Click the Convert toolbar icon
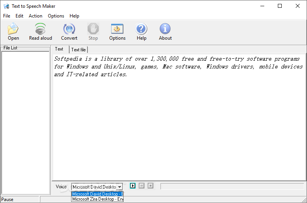 (69, 29)
